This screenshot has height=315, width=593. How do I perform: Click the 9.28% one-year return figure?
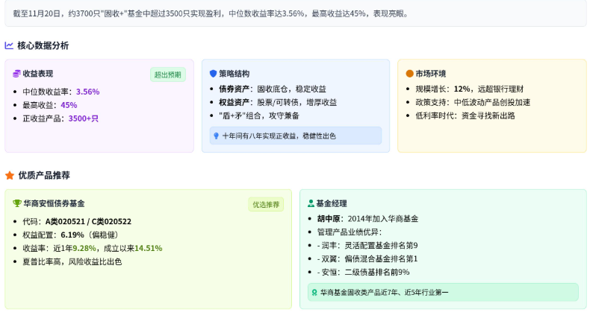[x=84, y=248]
